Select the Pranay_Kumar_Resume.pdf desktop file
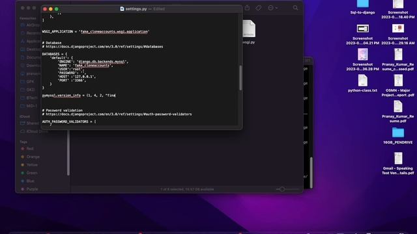This screenshot has width=417, height=234. click(398, 111)
